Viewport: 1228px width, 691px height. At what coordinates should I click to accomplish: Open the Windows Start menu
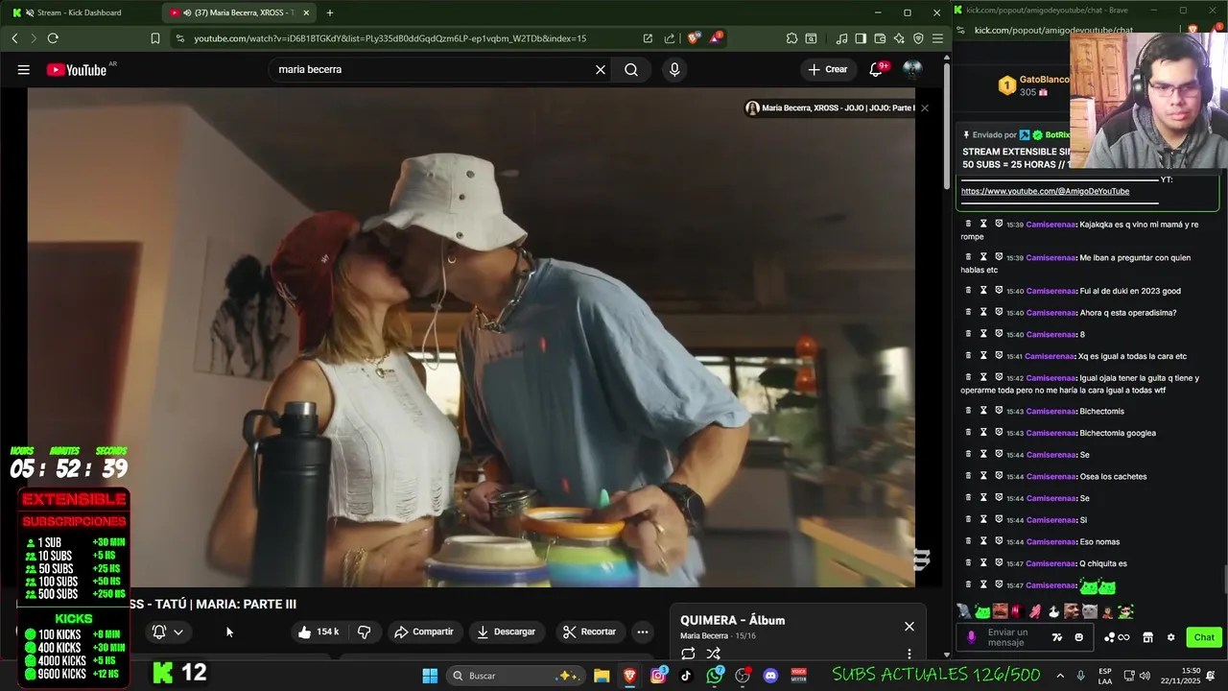430,676
